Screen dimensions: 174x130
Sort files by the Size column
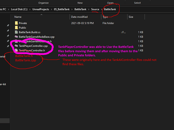click(x=131, y=17)
